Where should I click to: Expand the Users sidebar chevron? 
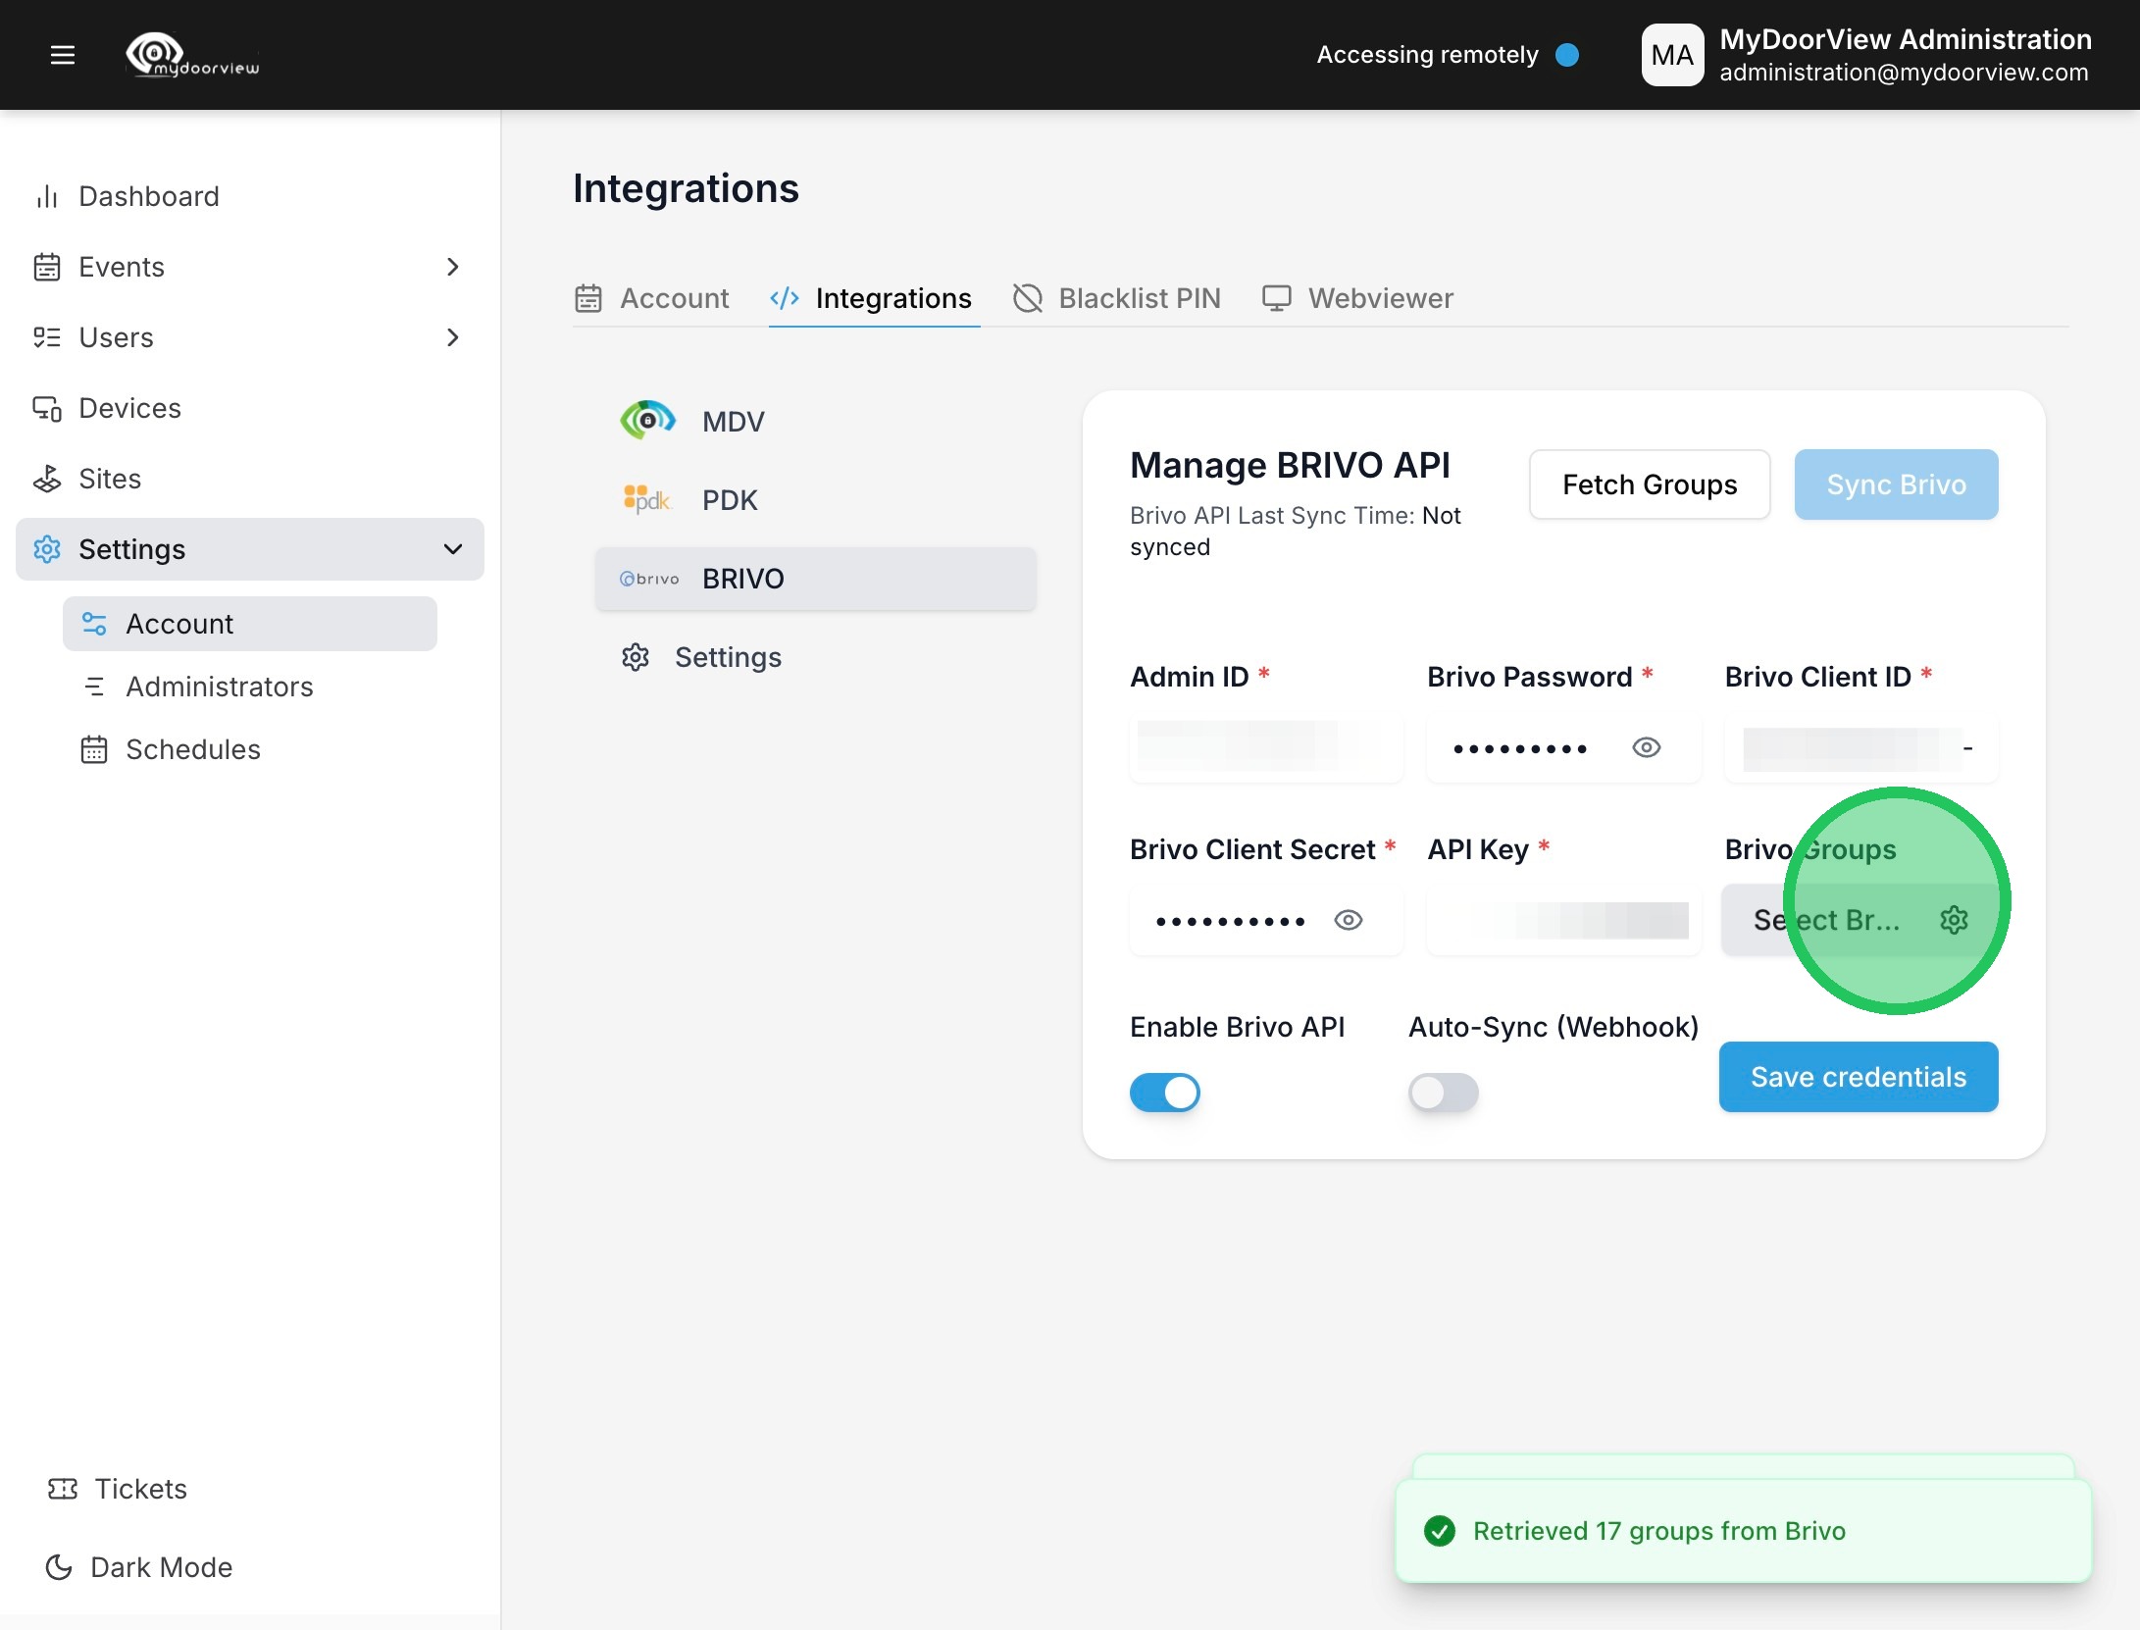point(452,337)
